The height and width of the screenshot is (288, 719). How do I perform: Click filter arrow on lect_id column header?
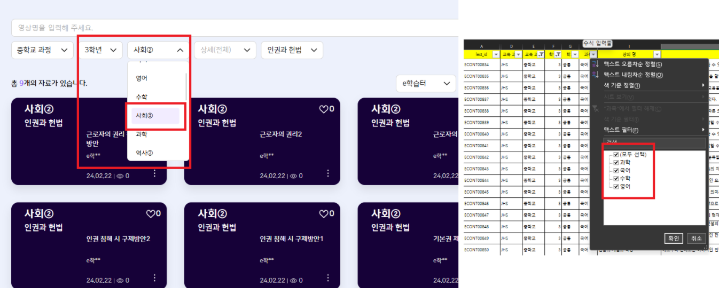pyautogui.click(x=495, y=54)
